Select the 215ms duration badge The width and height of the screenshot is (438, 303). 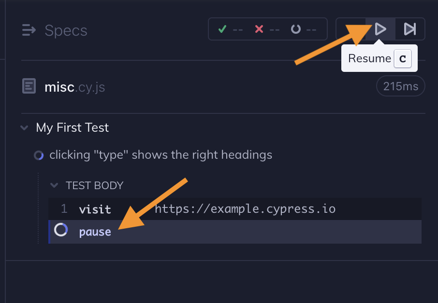400,86
